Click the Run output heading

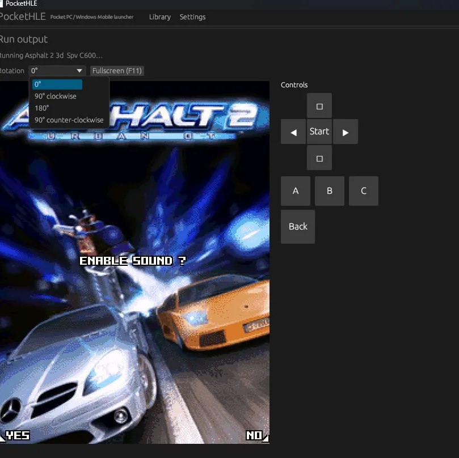tap(23, 39)
